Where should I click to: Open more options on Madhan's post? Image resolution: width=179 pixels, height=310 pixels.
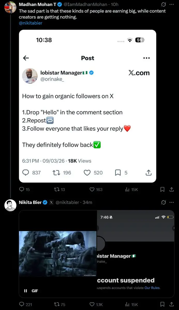click(x=171, y=5)
